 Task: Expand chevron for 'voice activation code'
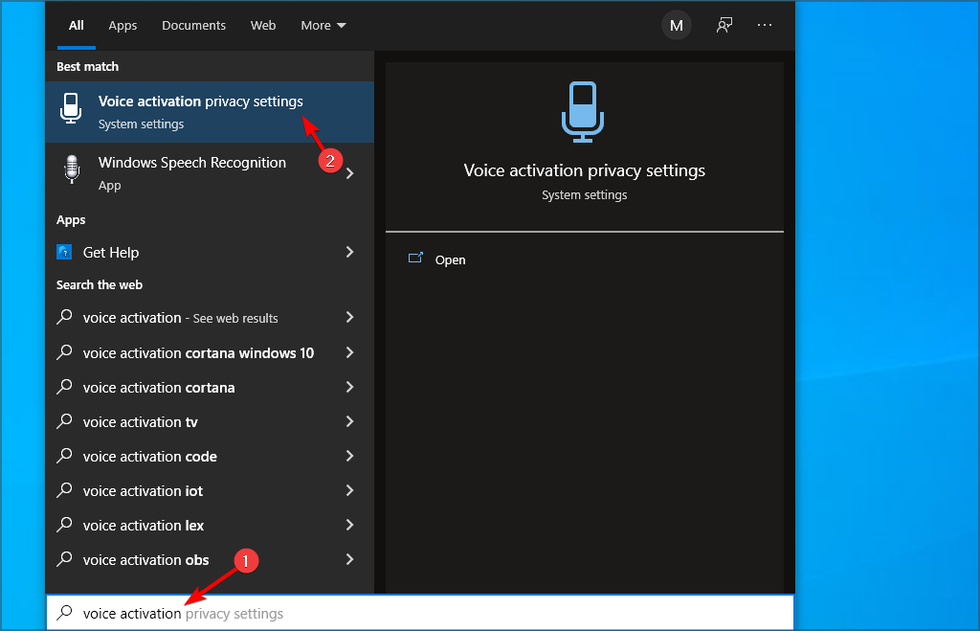point(350,456)
